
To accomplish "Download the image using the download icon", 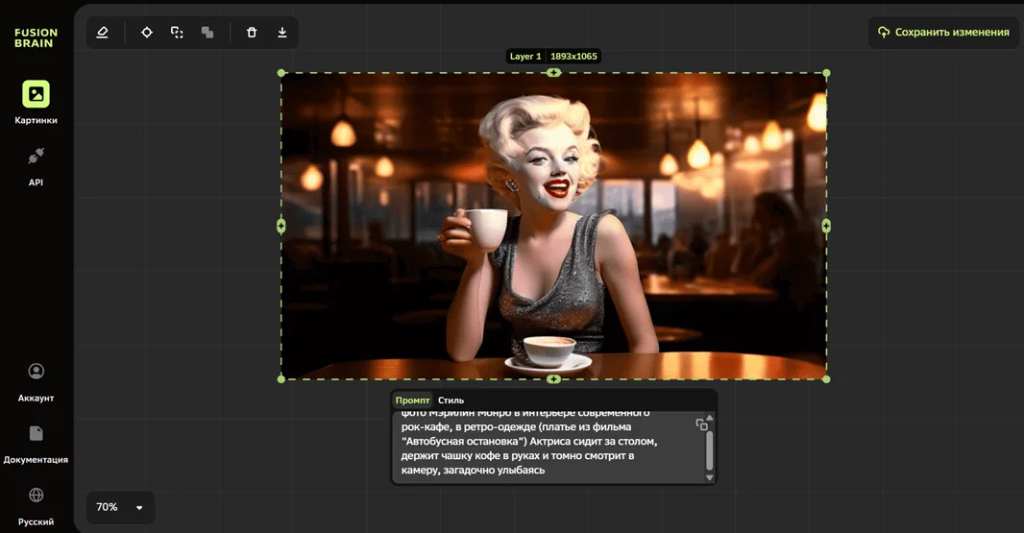I will (x=282, y=33).
